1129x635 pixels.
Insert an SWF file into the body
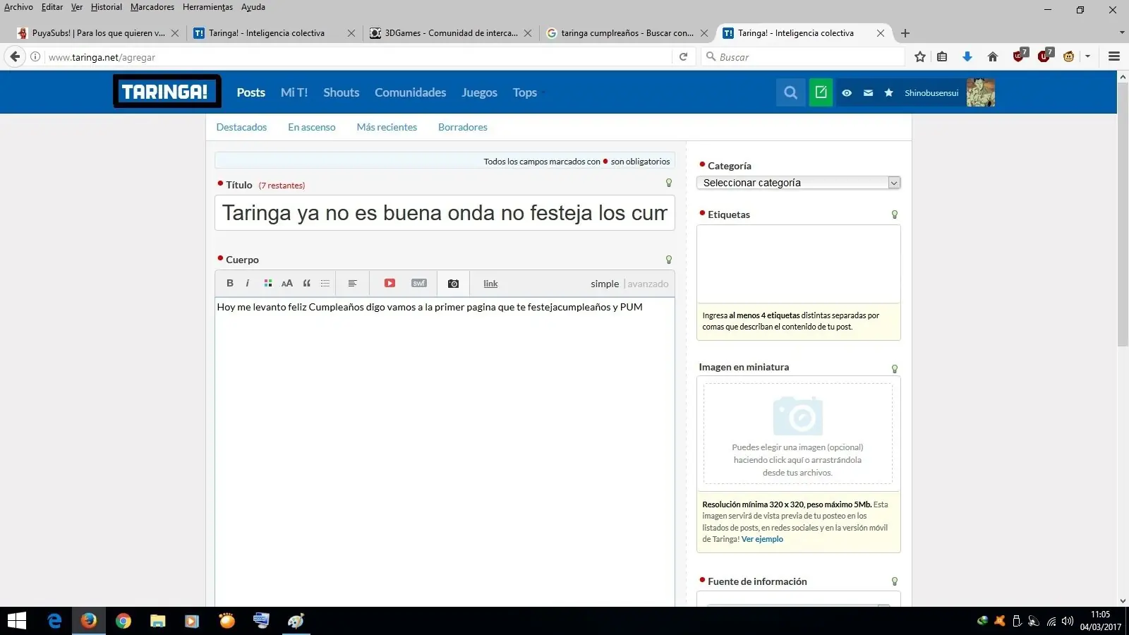pyautogui.click(x=418, y=283)
